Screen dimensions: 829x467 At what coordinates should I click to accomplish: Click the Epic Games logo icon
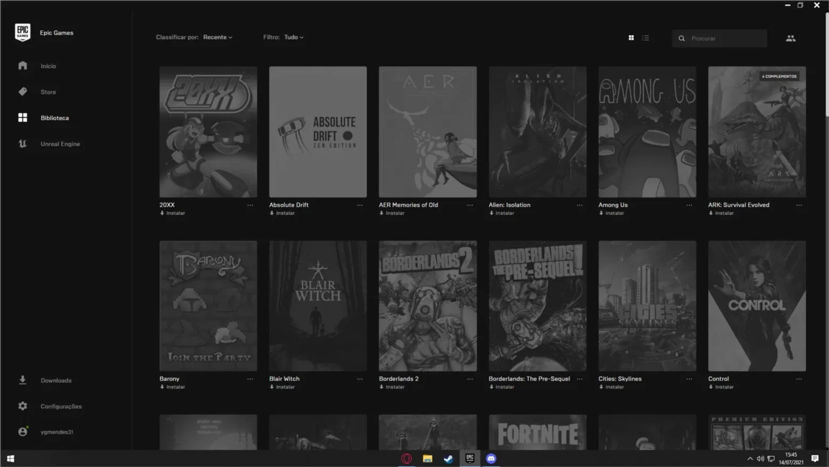[22, 32]
